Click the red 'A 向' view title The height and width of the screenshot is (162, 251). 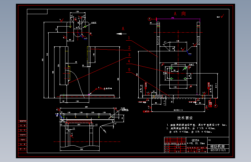180,14
